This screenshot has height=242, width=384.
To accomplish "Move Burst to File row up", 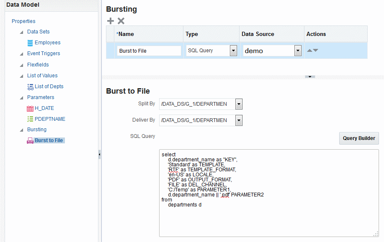I will pos(309,50).
